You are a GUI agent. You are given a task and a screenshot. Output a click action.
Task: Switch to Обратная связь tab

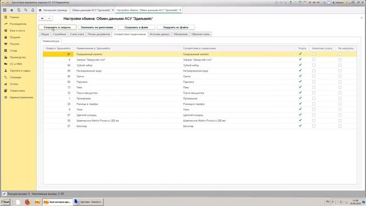pos(200,34)
